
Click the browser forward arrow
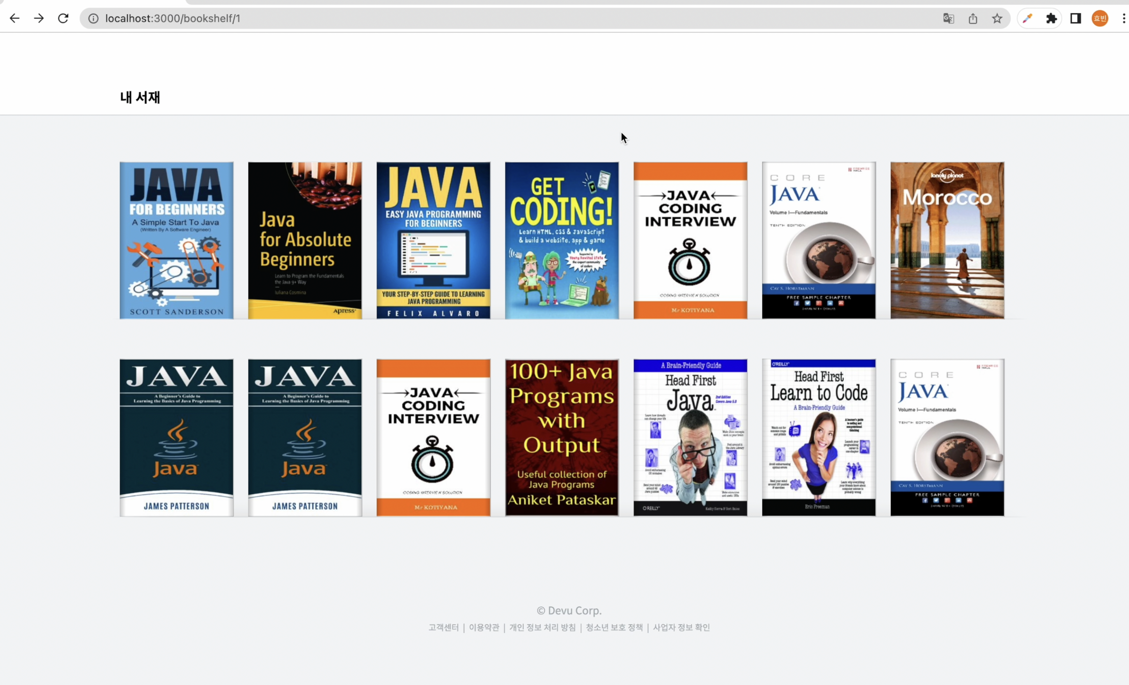39,18
